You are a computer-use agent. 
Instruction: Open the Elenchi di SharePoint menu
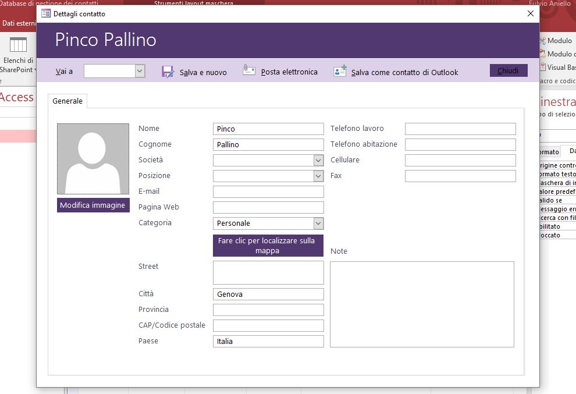coord(18,65)
